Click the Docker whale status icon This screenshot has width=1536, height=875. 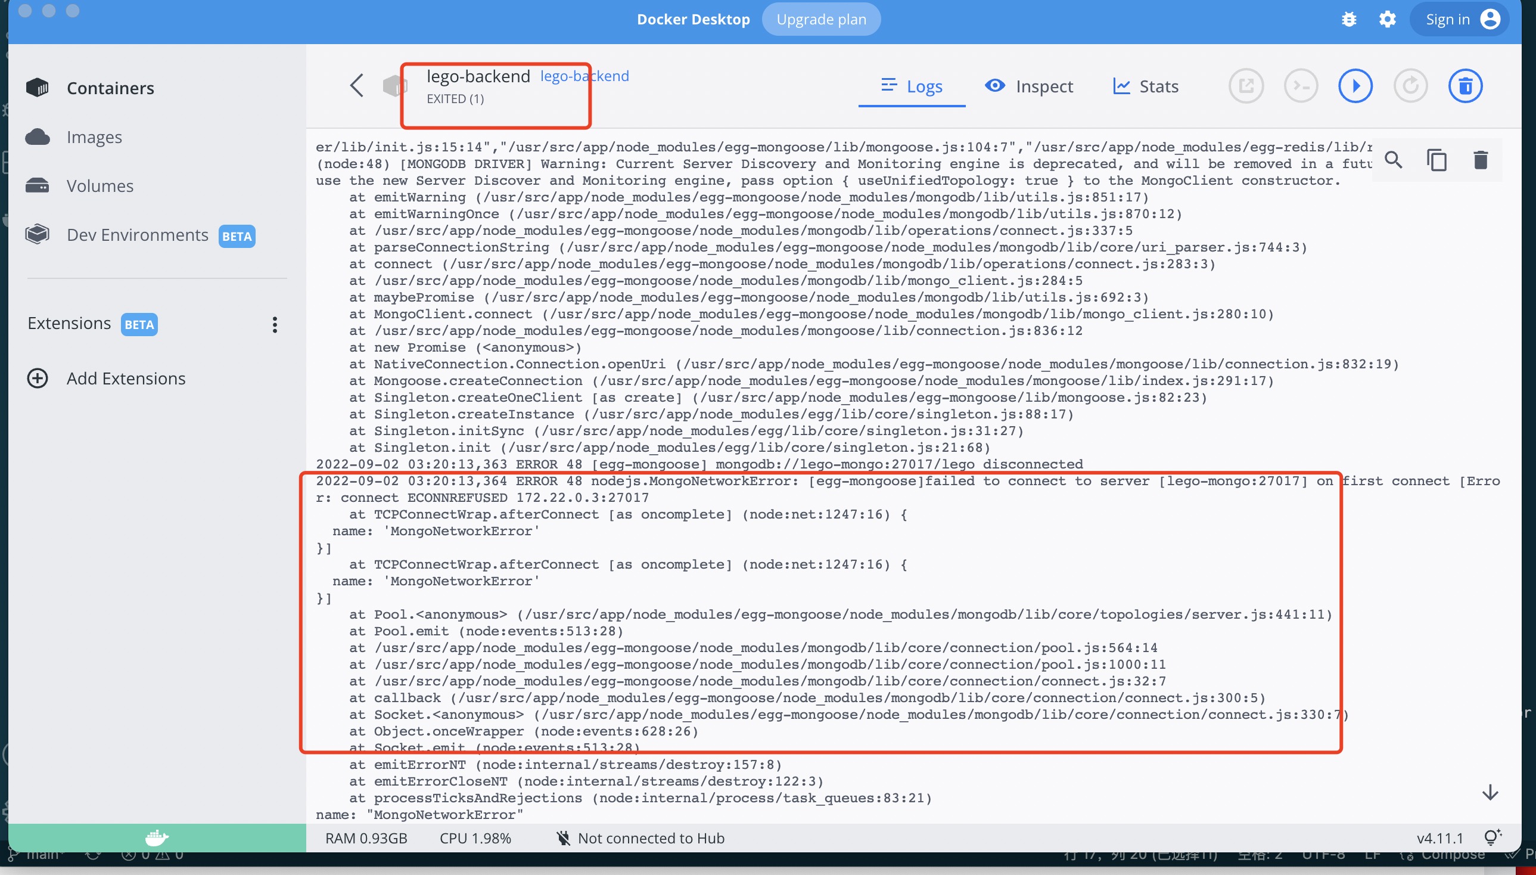[157, 837]
